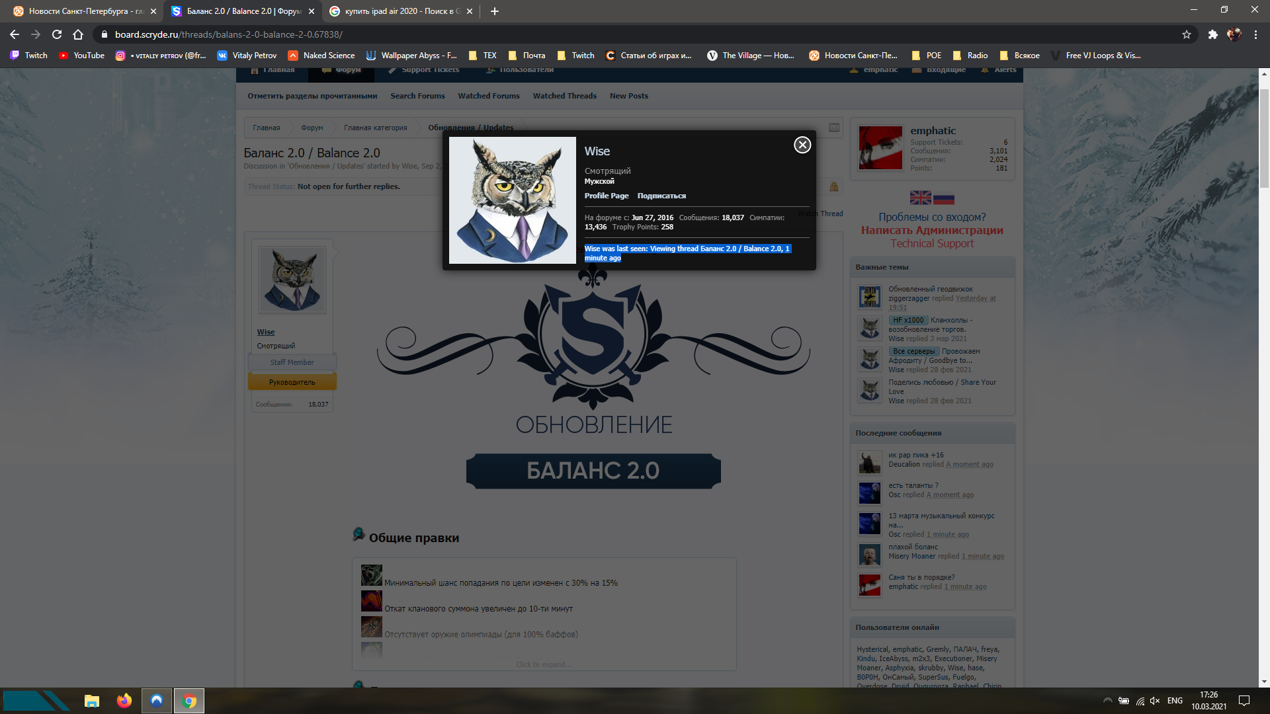Screen dimensions: 1270x714
Task: Click to expand the collapsed changes list
Action: [544, 664]
